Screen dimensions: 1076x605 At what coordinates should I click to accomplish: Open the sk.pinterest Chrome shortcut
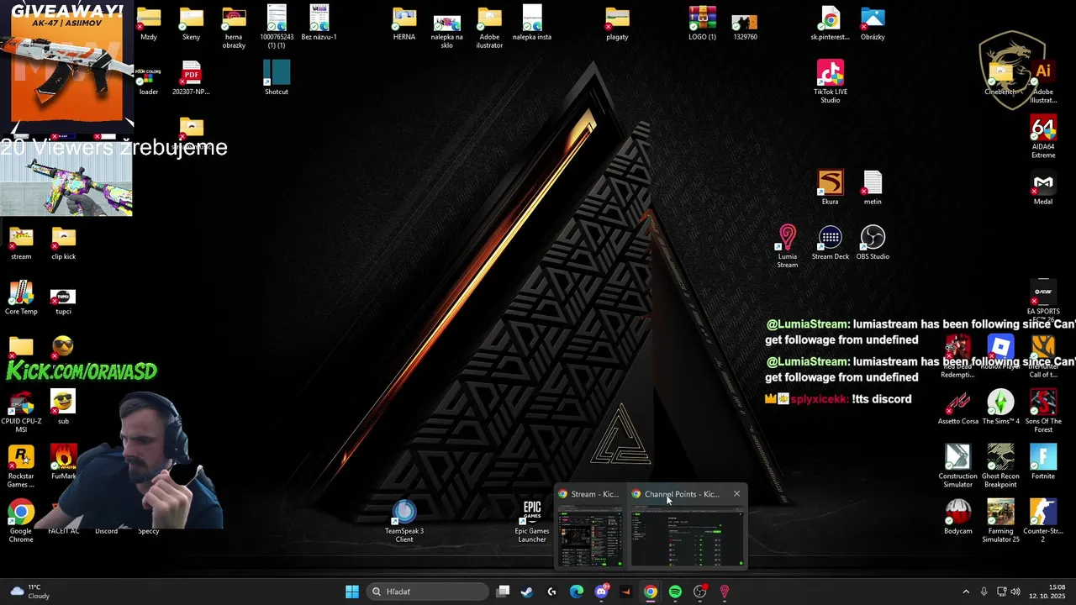pos(830,24)
